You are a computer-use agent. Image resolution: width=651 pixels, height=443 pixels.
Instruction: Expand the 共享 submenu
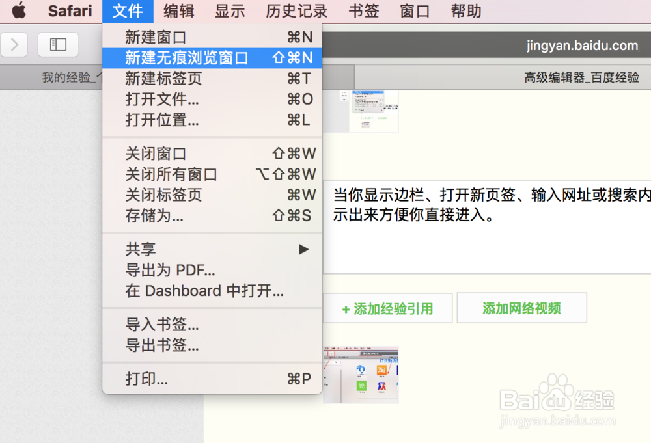point(212,249)
